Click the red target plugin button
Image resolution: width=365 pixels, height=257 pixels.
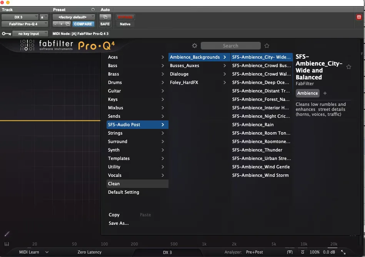tap(359, 17)
